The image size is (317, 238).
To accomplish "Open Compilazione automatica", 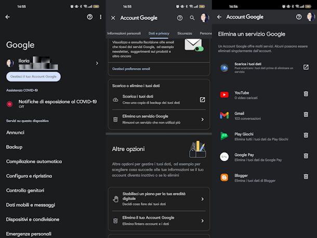I will [x=34, y=162].
